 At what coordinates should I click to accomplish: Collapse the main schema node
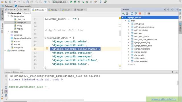tap(125, 21)
